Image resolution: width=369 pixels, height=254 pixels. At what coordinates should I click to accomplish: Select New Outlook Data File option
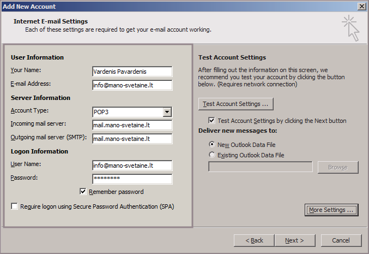pyautogui.click(x=212, y=145)
